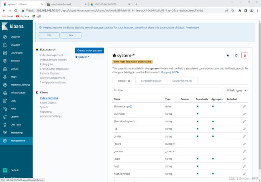
Task: Open License Management
Action: click(x=53, y=78)
